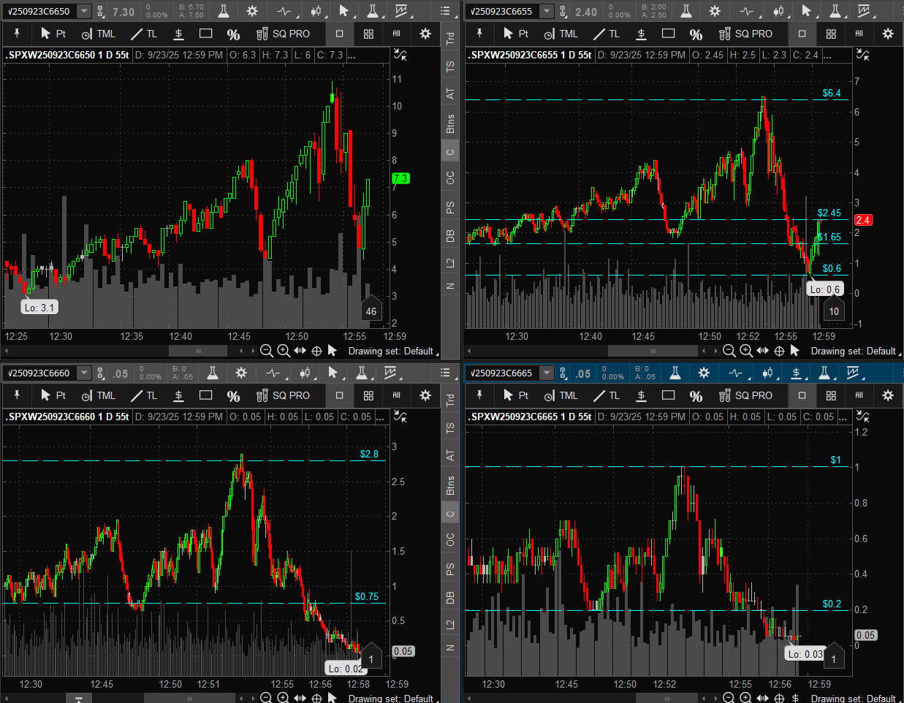The image size is (904, 703).
Task: Click the percent tool in the 6660 chart
Action: pyautogui.click(x=233, y=395)
